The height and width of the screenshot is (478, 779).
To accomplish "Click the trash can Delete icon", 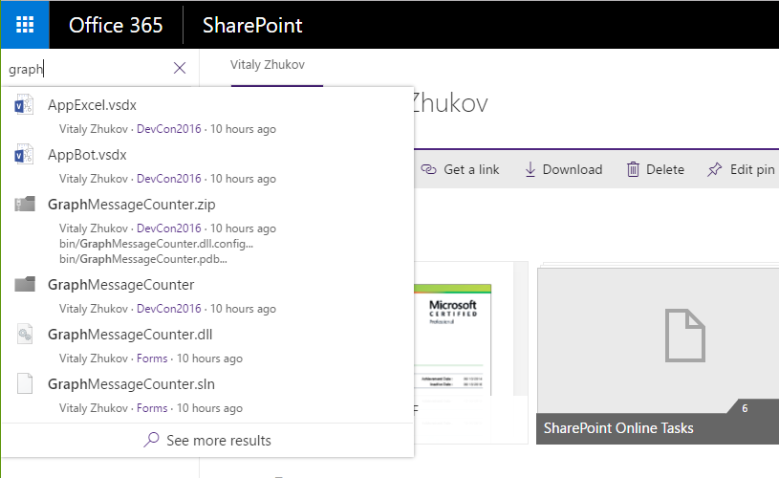I will (x=633, y=169).
